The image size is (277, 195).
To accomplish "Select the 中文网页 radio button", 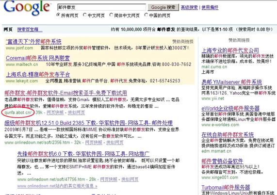I will pyautogui.click(x=84, y=15).
